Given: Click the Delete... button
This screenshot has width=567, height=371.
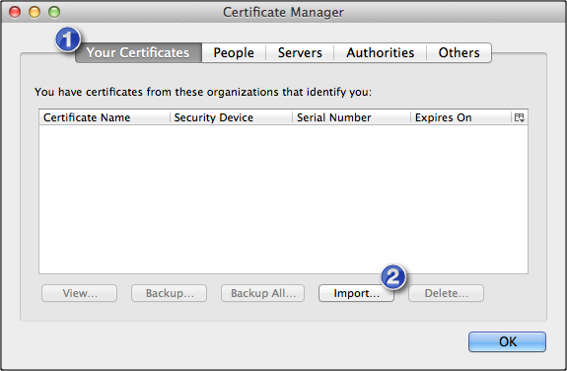Looking at the screenshot, I should point(447,293).
